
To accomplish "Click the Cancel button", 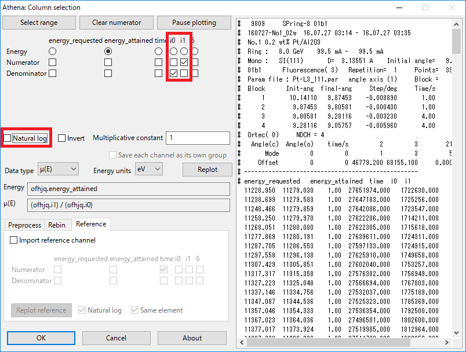I will pyautogui.click(x=116, y=338).
